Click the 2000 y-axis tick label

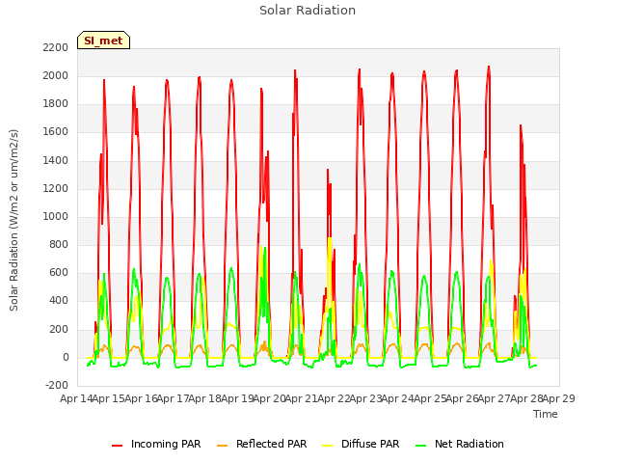click(x=56, y=75)
